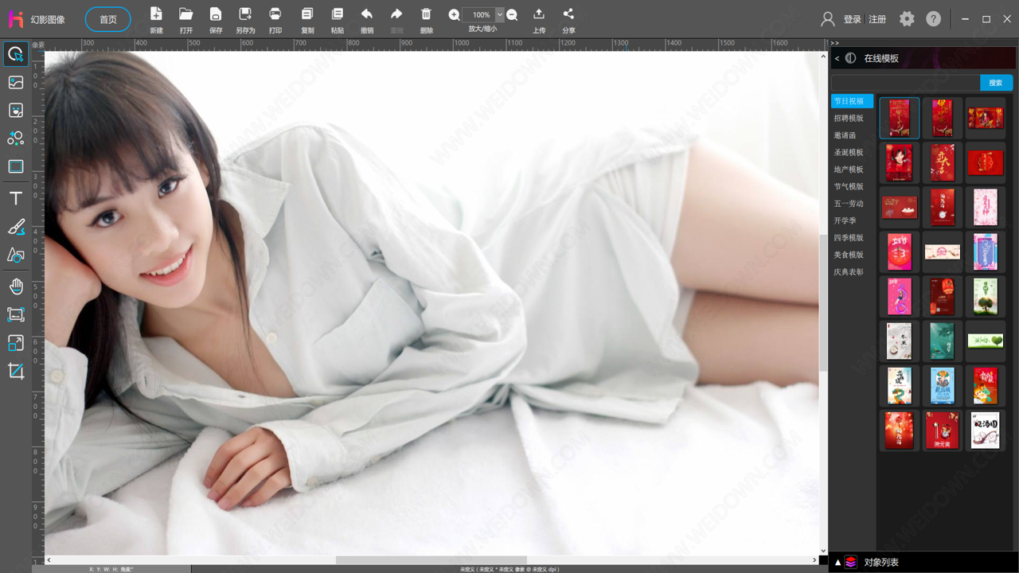Click the 对象列表 layers icon
1019x573 pixels.
[x=851, y=563]
